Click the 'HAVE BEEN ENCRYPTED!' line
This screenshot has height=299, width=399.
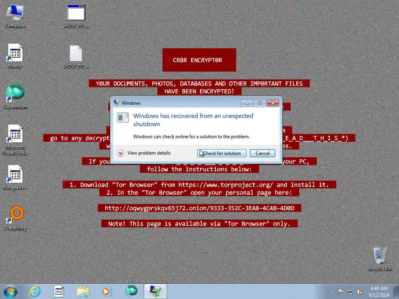tap(199, 91)
